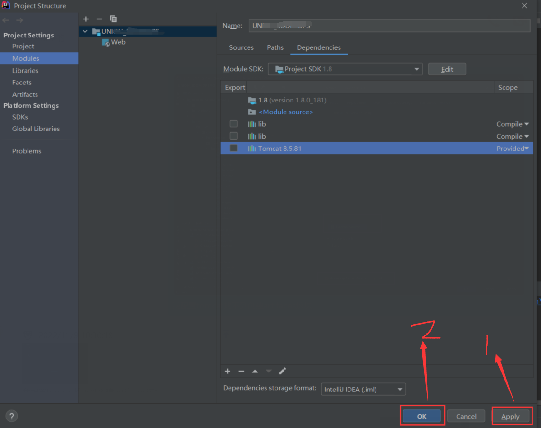Open Project settings section
541x428 pixels.
pos(23,46)
